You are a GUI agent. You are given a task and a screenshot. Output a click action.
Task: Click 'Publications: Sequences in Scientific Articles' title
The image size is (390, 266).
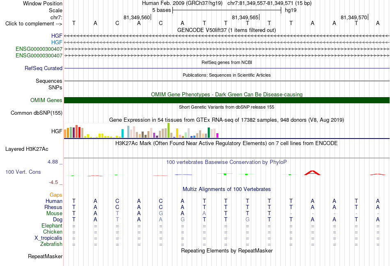click(227, 75)
